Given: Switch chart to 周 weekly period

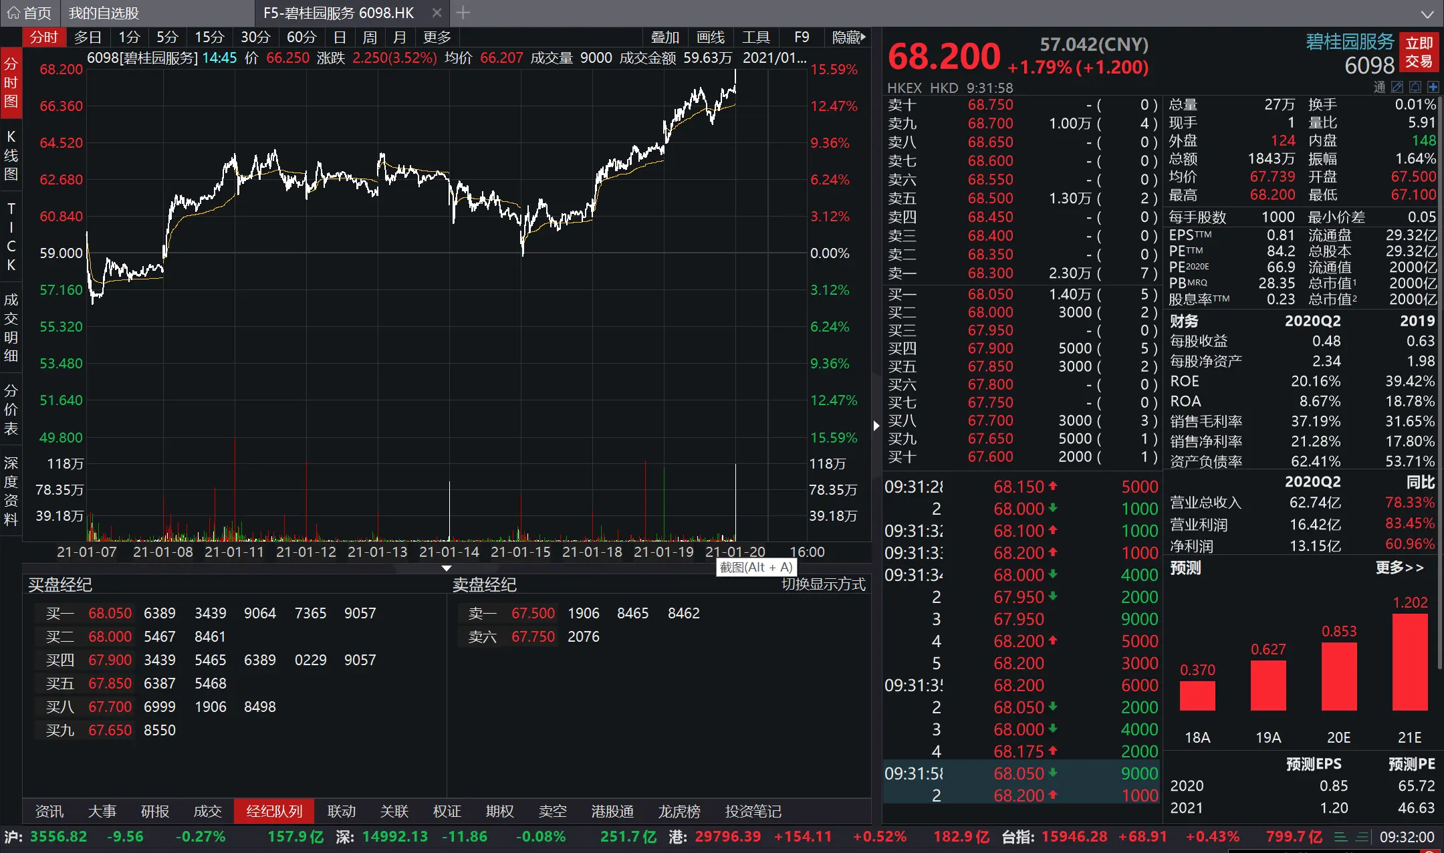Looking at the screenshot, I should point(370,37).
